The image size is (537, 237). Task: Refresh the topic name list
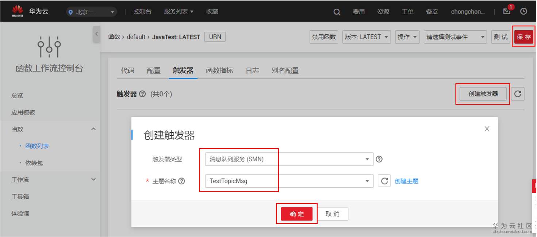tap(384, 181)
